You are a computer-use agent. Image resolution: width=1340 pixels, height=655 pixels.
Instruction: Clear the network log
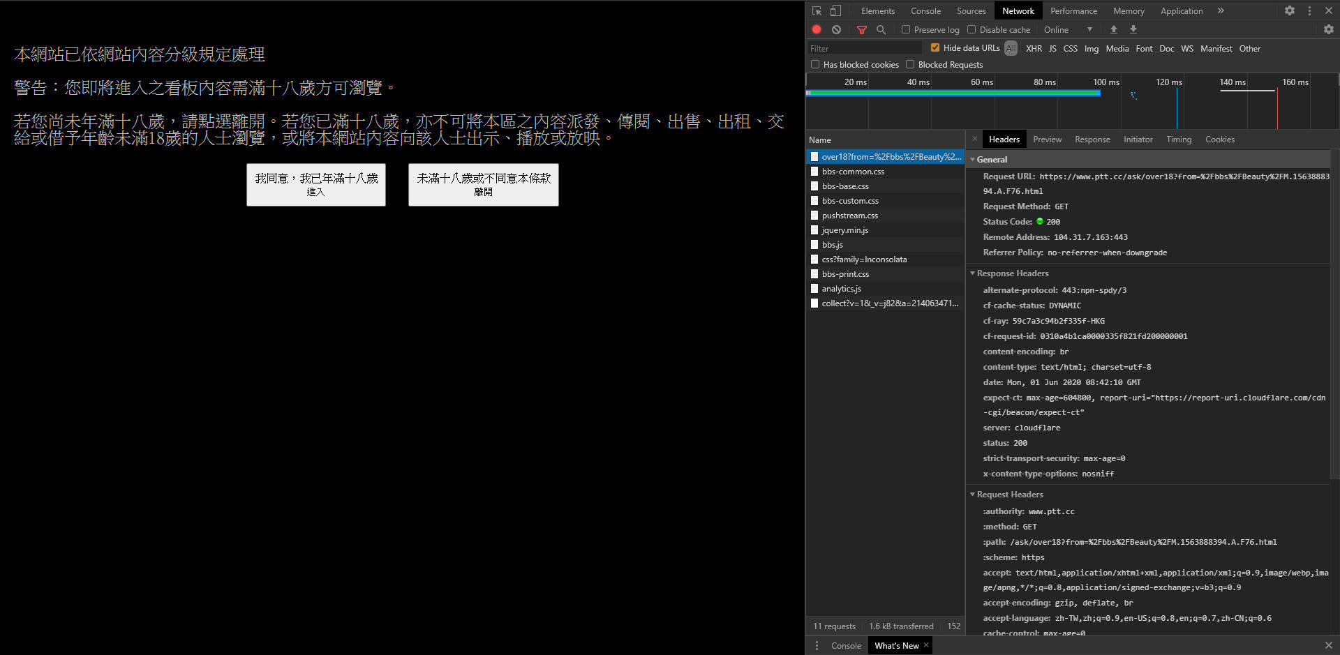(836, 29)
